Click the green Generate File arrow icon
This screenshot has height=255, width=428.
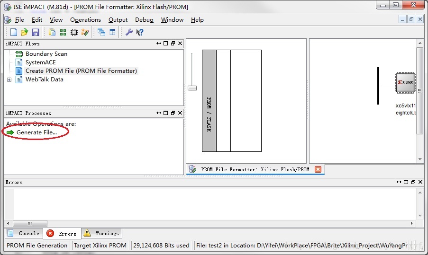pos(10,132)
